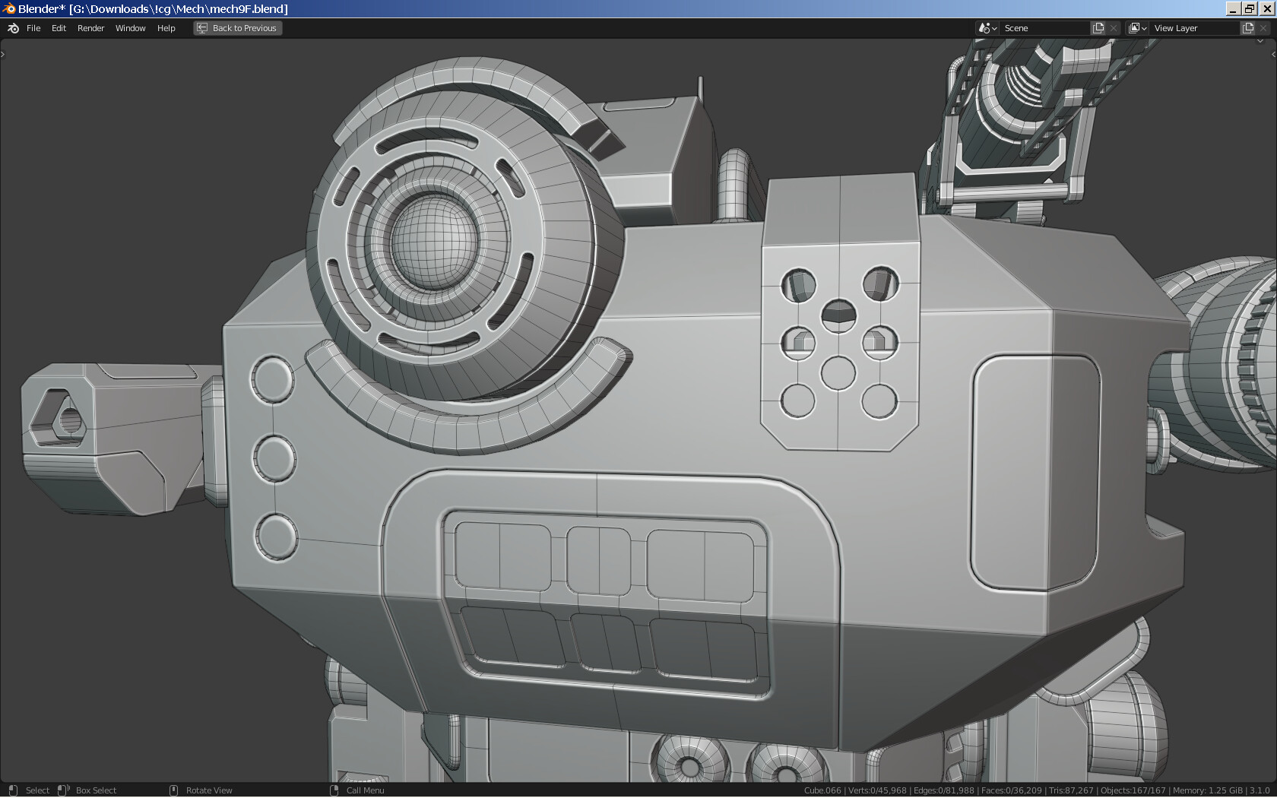Open the Blender logo app menu
Screen dimensions: 1277x798
(13, 28)
